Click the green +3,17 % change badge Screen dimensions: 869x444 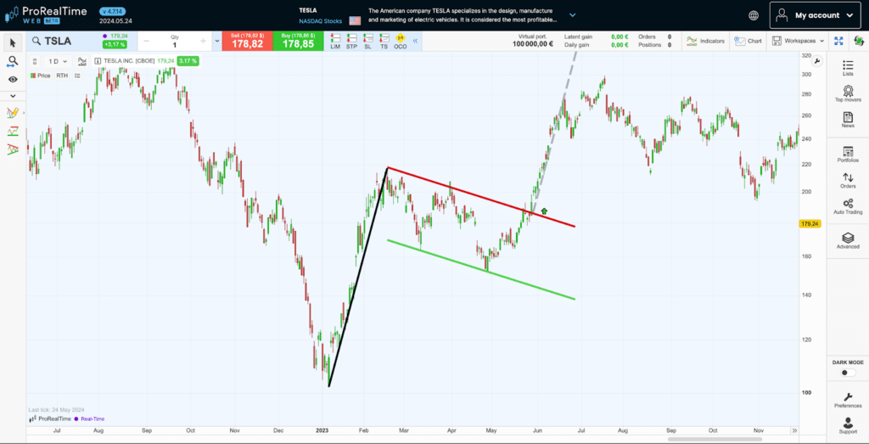(115, 44)
